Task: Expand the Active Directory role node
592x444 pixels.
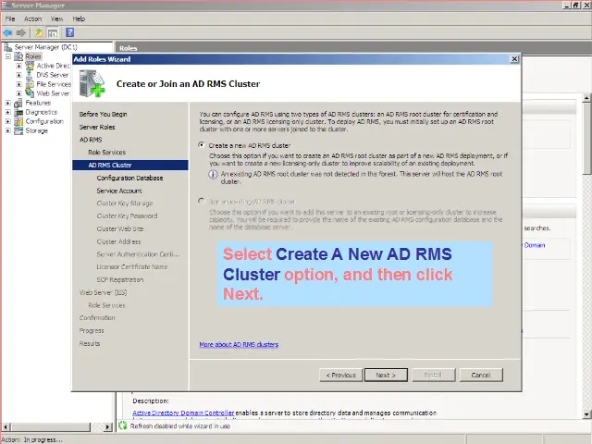Action: 18,66
